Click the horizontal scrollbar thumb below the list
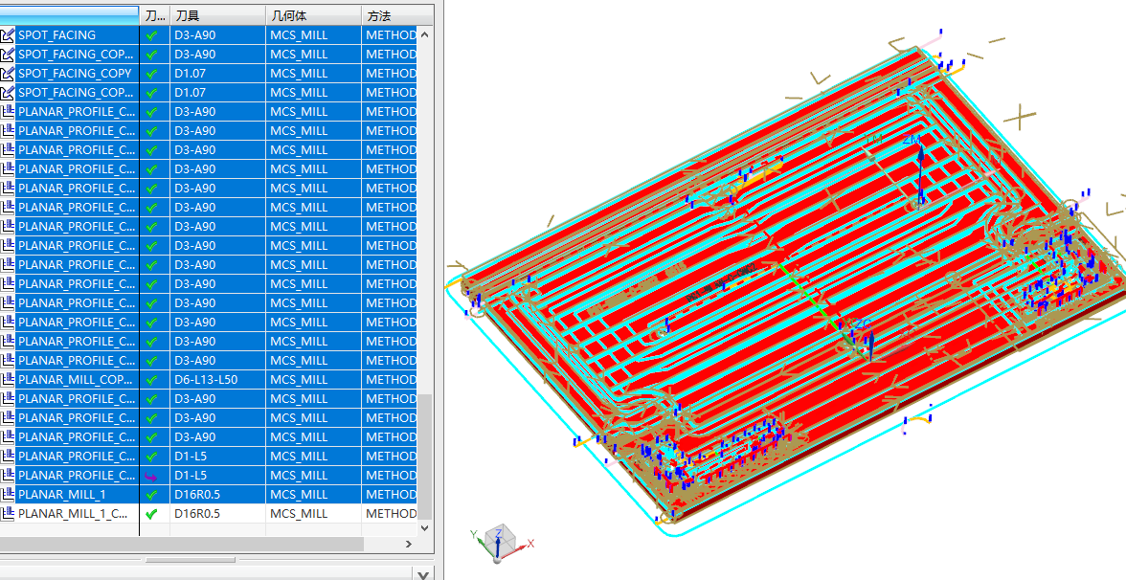The height and width of the screenshot is (580, 1126). [x=182, y=544]
